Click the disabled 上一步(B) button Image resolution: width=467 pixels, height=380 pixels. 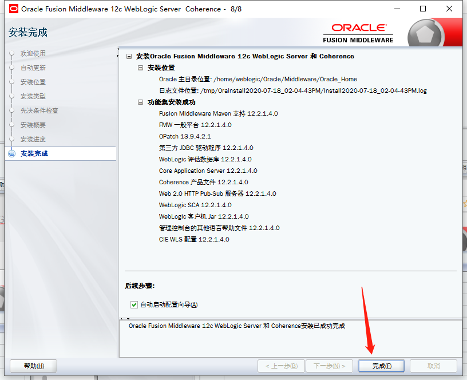(282, 366)
